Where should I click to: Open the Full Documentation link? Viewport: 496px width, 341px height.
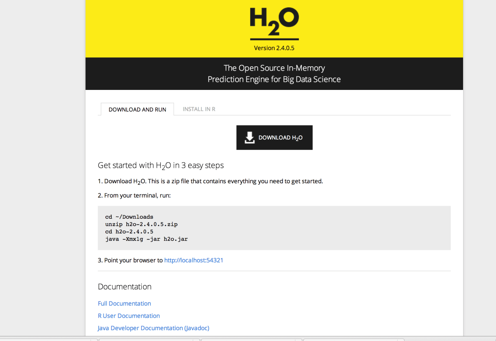tap(124, 303)
